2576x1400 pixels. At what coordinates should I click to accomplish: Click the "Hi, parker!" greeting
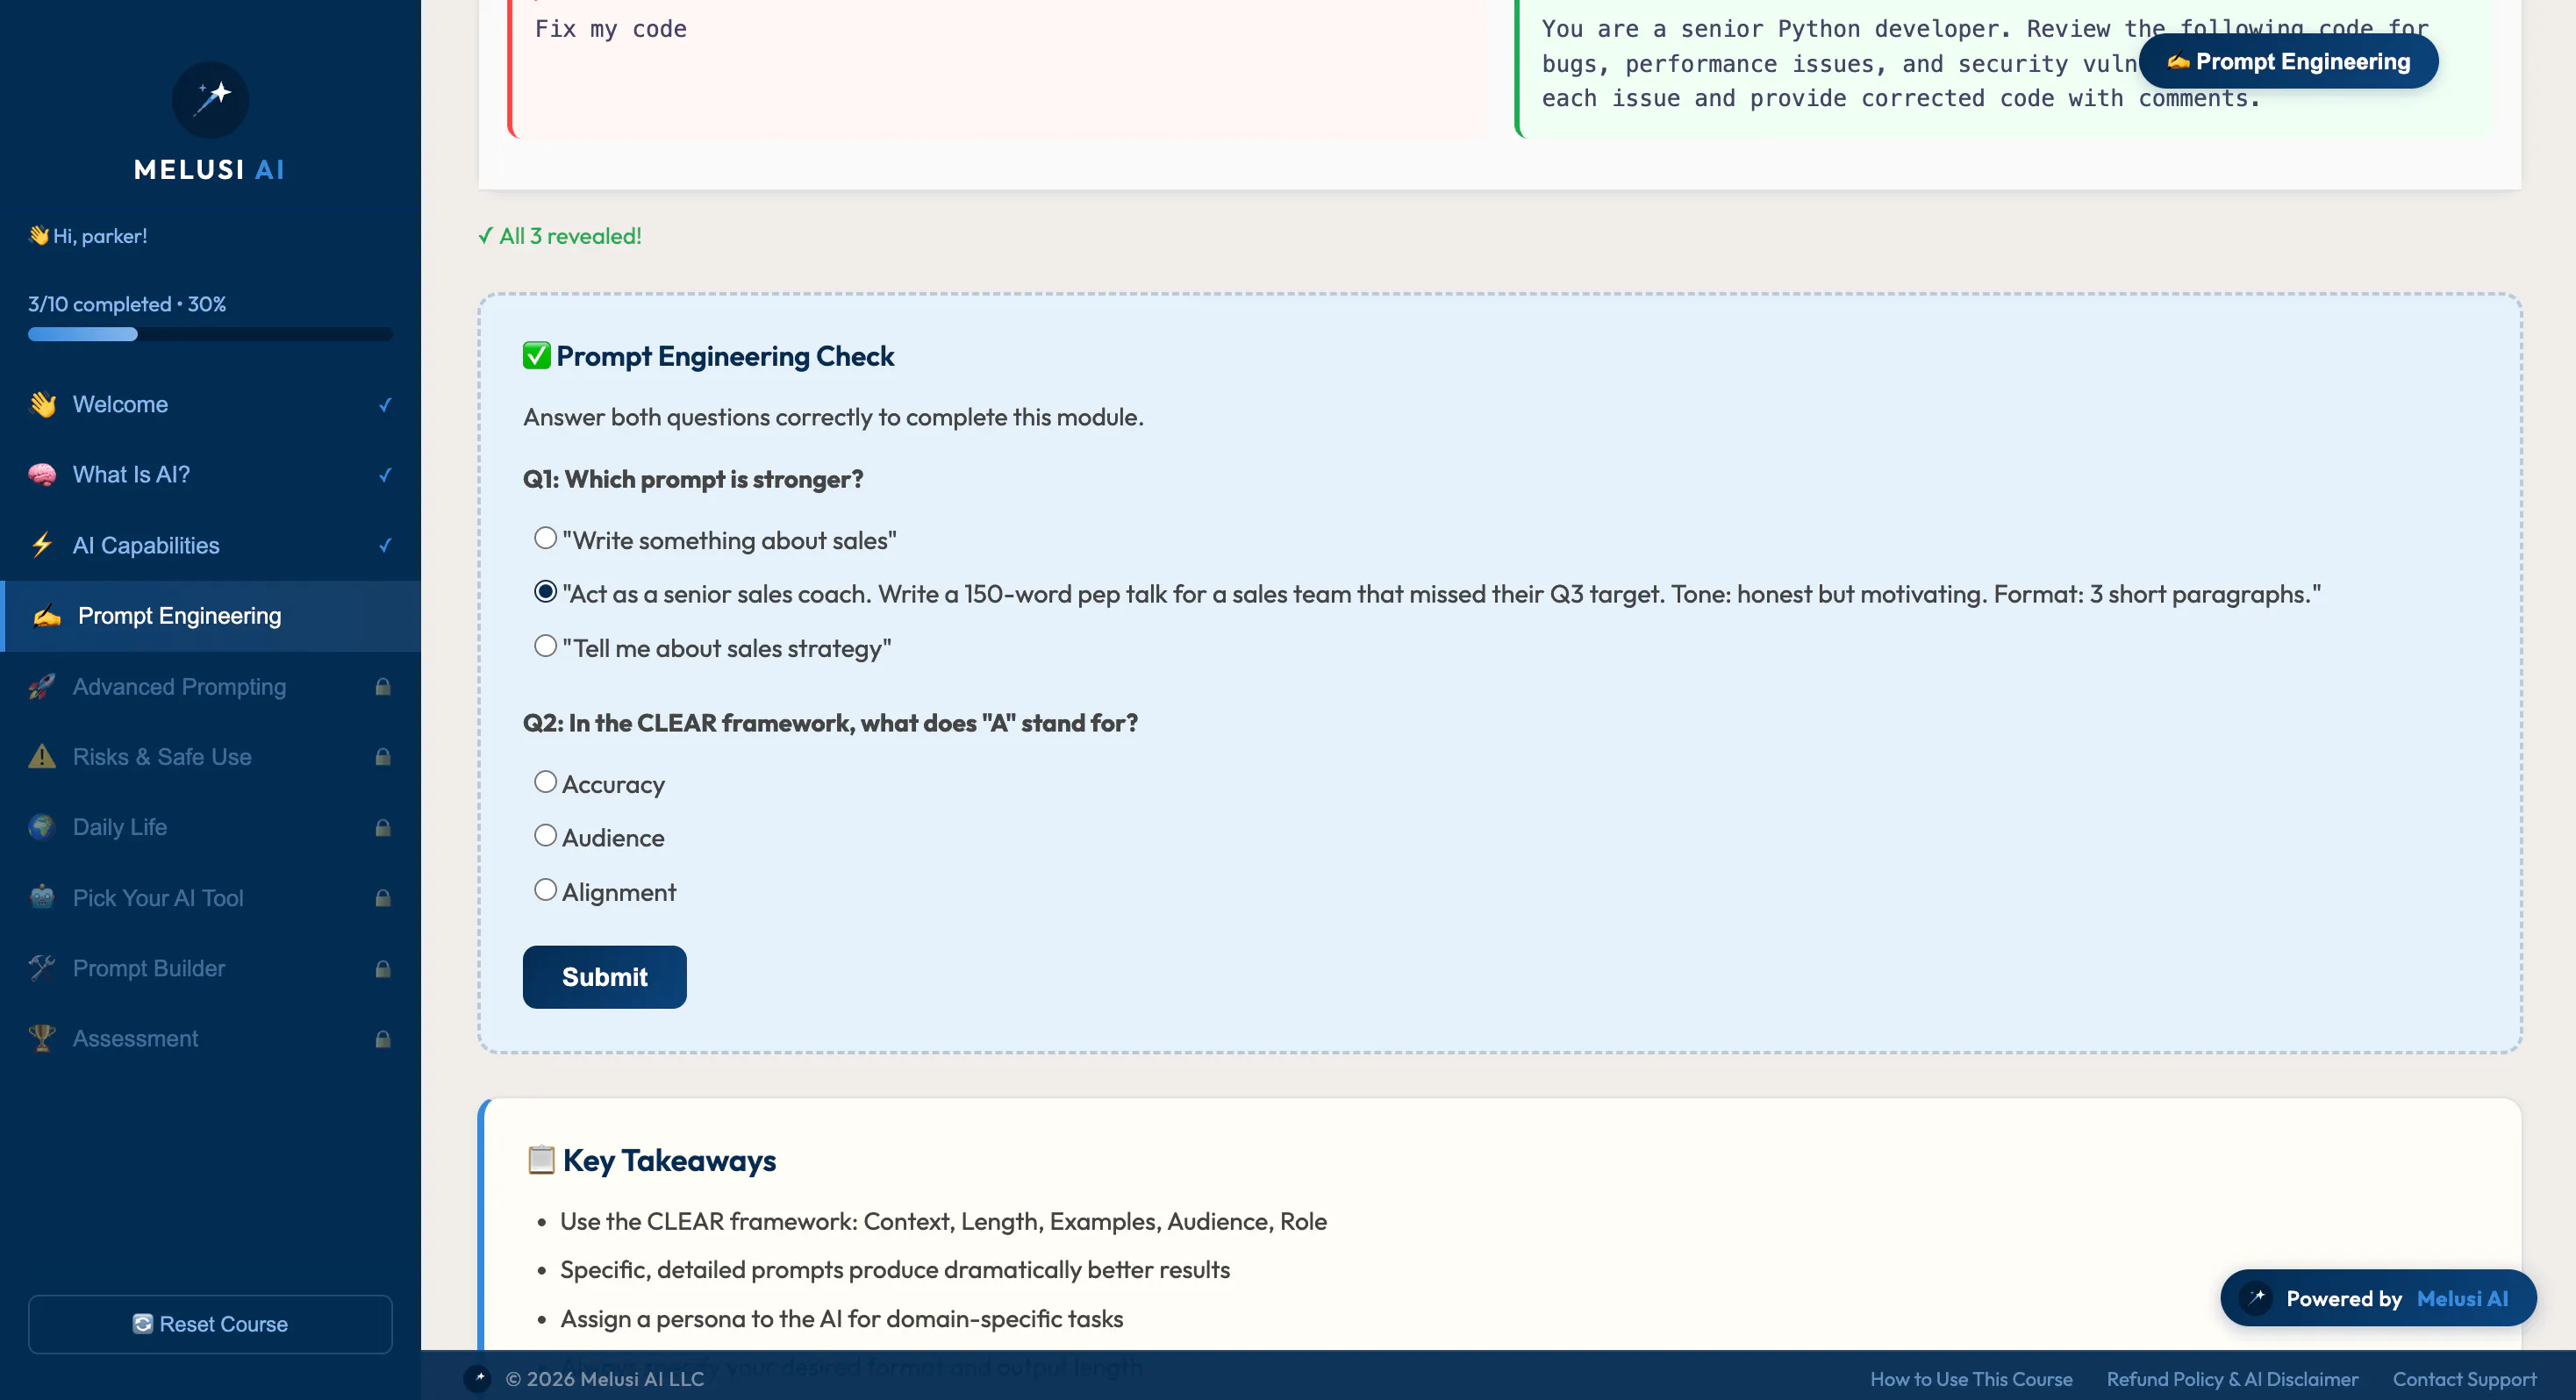pos(88,235)
